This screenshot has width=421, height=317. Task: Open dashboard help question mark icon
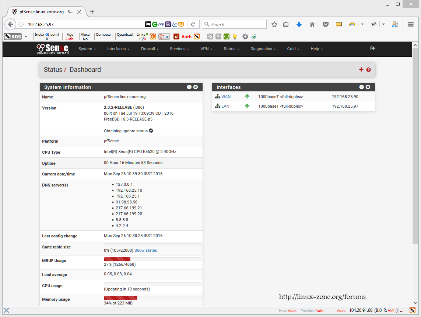tap(368, 70)
